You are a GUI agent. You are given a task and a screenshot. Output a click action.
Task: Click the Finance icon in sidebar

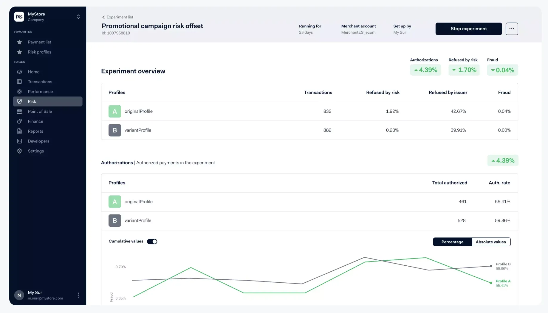click(x=20, y=121)
